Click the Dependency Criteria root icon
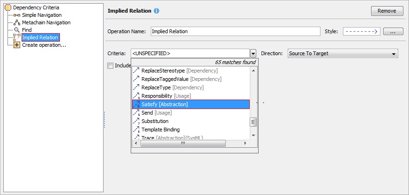Viewport: 409px width, 195px height. [x=8, y=7]
